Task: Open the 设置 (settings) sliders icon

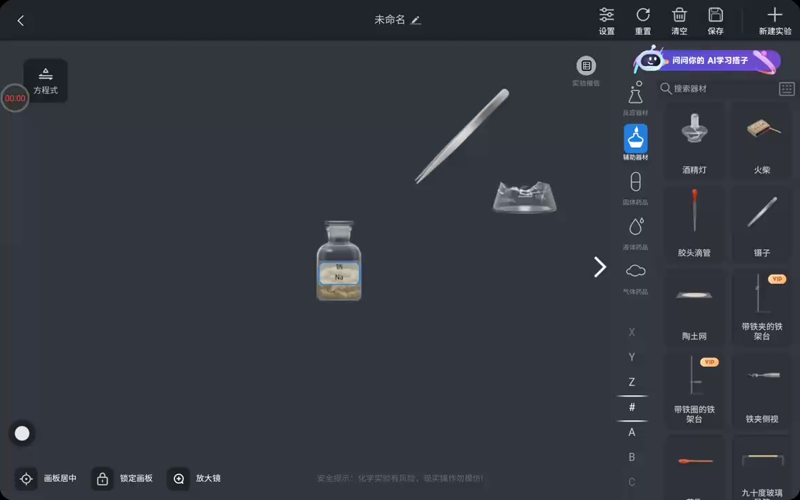Action: [606, 20]
